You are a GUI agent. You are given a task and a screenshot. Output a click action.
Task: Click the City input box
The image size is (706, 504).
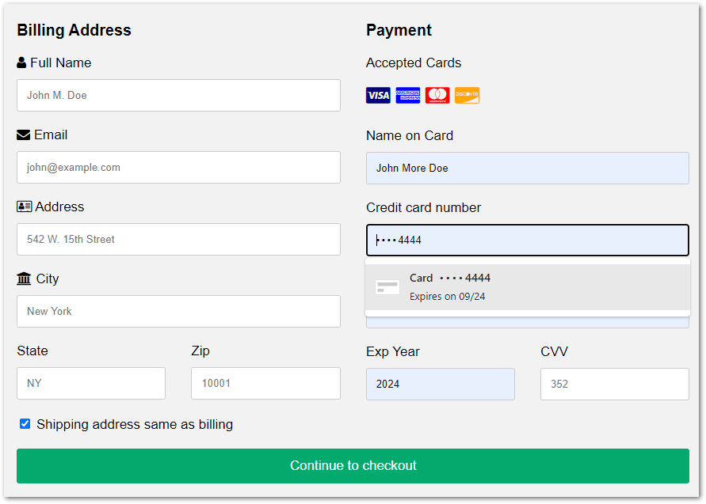point(178,311)
